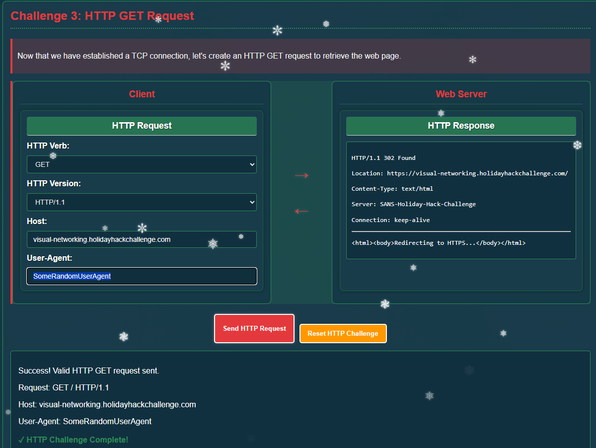
Task: Click the Client panel heading
Action: click(x=142, y=94)
